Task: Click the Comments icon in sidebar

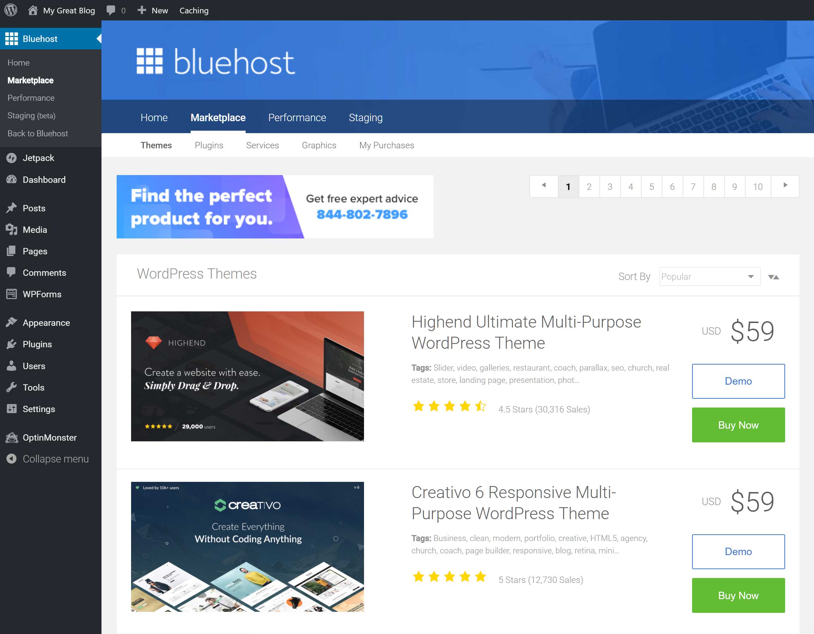Action: 12,272
